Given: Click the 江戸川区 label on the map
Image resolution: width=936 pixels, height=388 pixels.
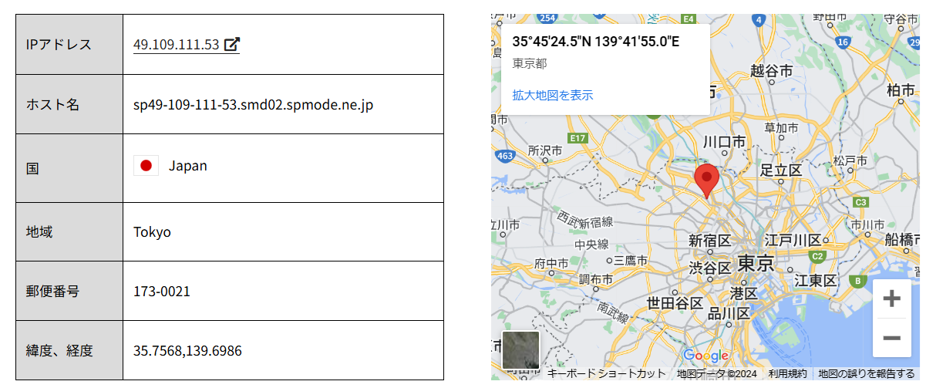Looking at the screenshot, I should 793,240.
